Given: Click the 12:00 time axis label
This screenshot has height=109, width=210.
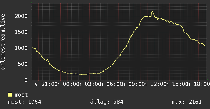Looking at the screenshot, I should coord(158,84).
